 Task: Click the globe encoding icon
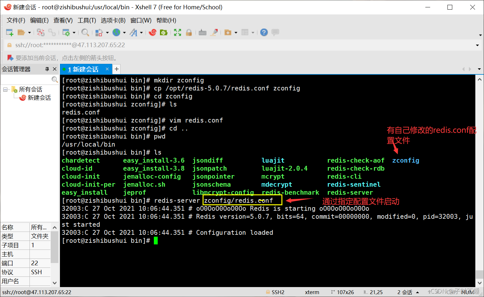click(116, 32)
